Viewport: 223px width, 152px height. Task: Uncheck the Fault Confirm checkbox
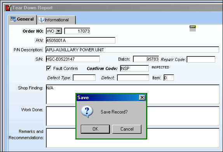tap(49, 68)
